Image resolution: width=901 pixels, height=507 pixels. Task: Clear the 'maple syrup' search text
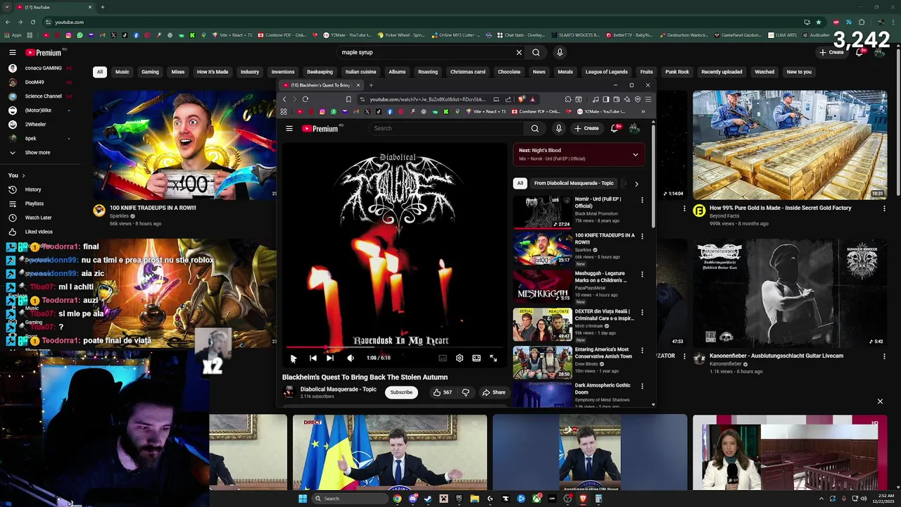[519, 52]
